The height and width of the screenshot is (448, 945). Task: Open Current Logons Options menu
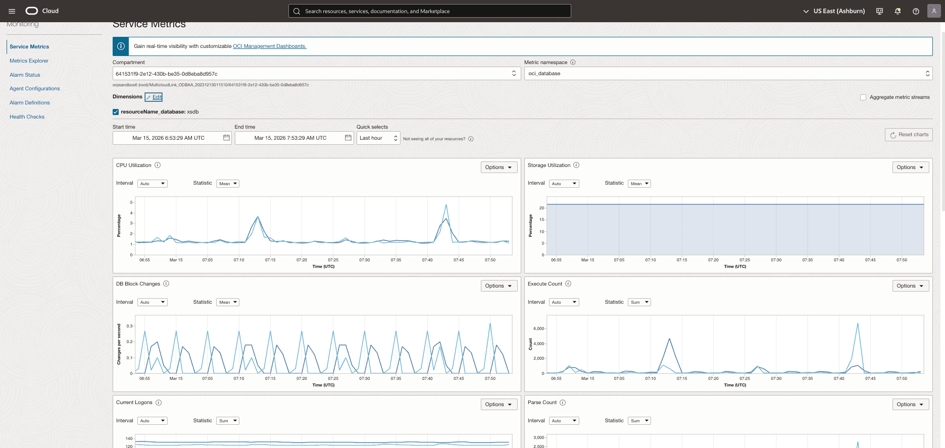(x=499, y=404)
